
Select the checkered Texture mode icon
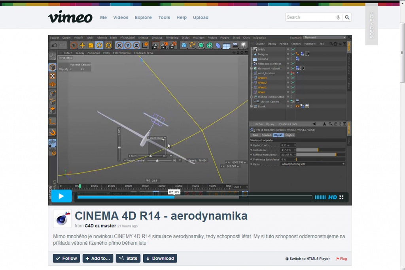click(53, 76)
